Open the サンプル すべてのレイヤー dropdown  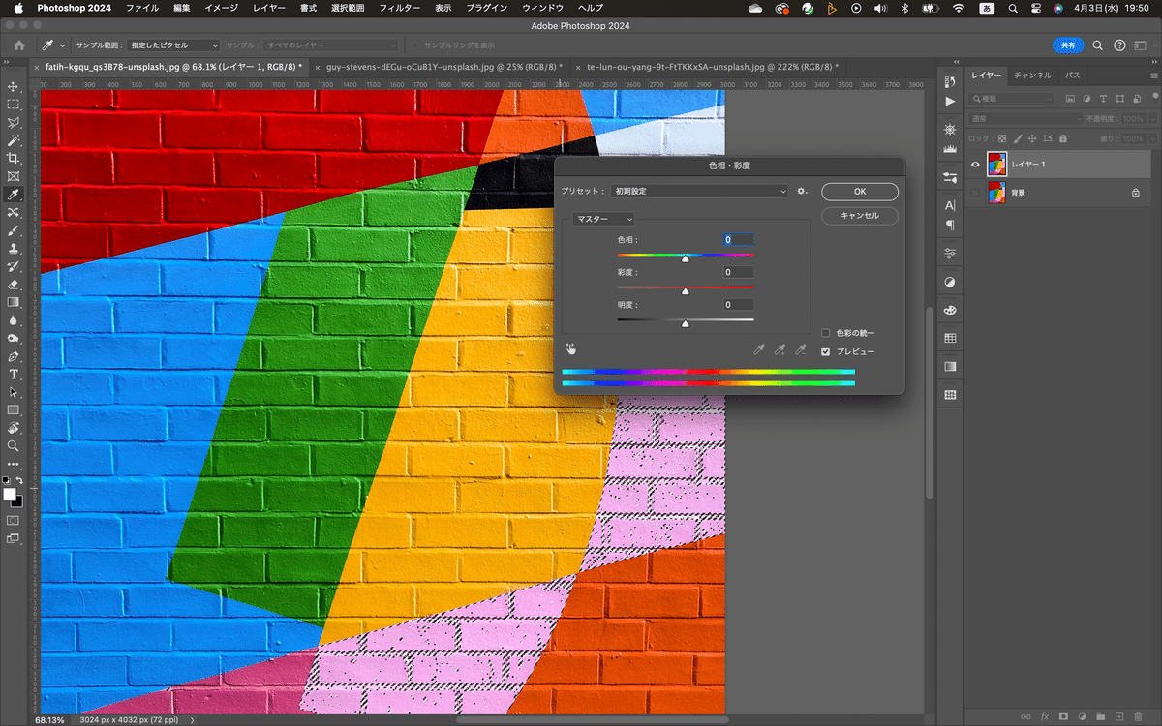[x=331, y=45]
